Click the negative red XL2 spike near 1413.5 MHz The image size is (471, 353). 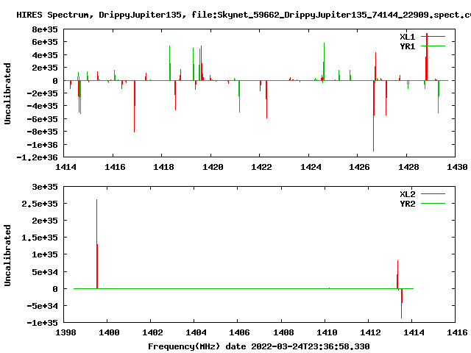point(401,303)
